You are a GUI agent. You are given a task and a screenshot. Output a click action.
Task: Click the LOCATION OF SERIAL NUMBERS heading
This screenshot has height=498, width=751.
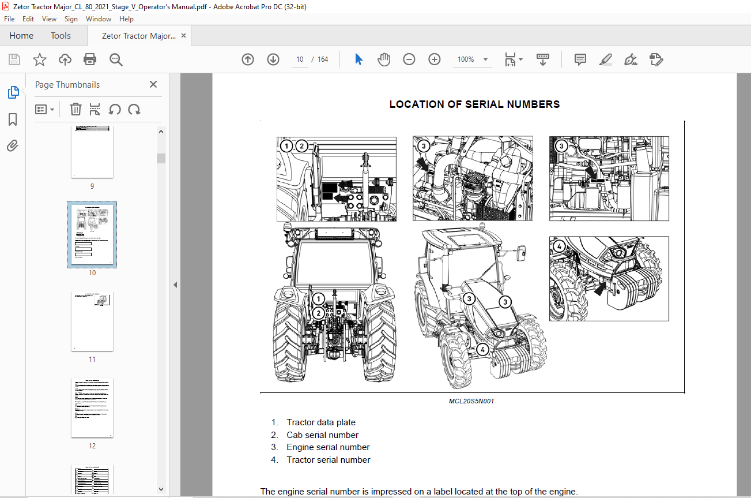(474, 104)
